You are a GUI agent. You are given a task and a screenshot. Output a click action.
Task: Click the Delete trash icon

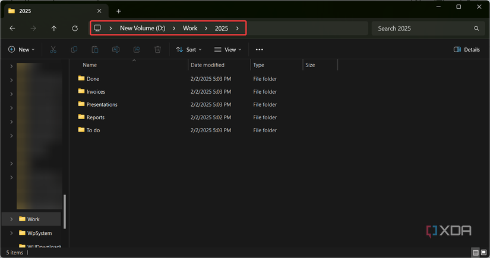coord(158,50)
